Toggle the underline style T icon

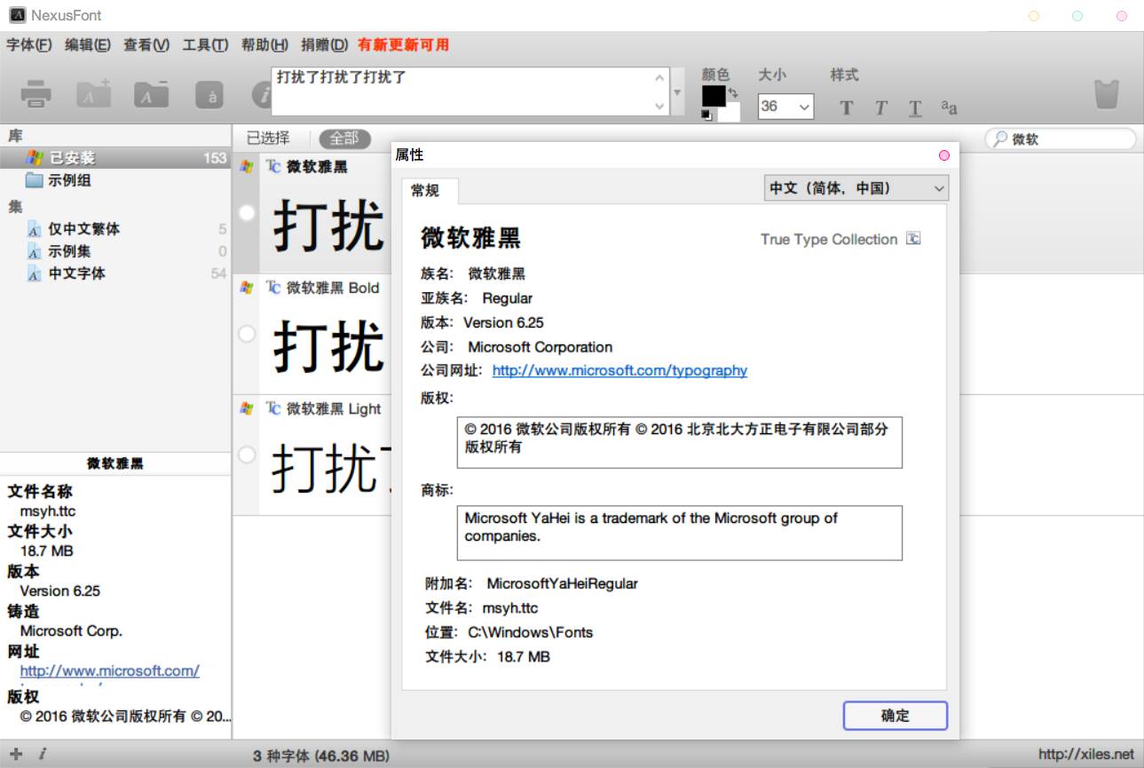point(915,108)
